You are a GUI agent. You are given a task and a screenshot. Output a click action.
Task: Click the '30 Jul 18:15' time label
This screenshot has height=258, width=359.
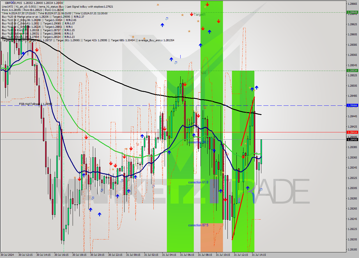[79, 255]
